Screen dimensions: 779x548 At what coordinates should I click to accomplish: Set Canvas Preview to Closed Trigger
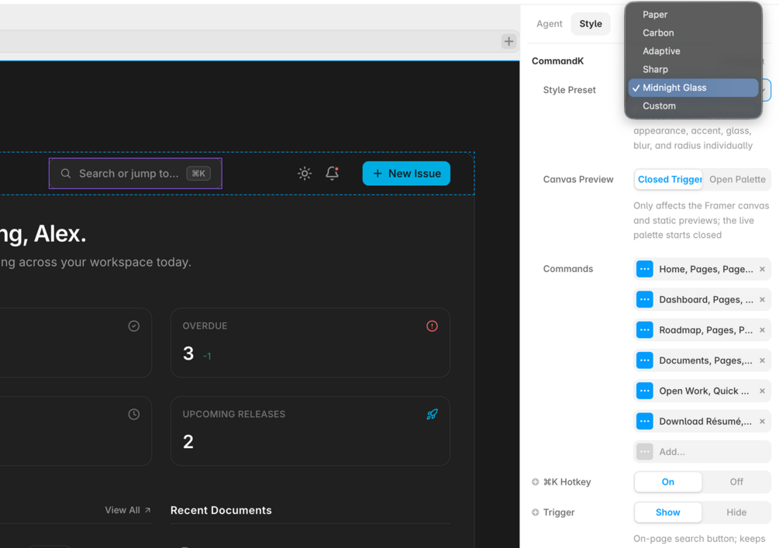(x=669, y=179)
